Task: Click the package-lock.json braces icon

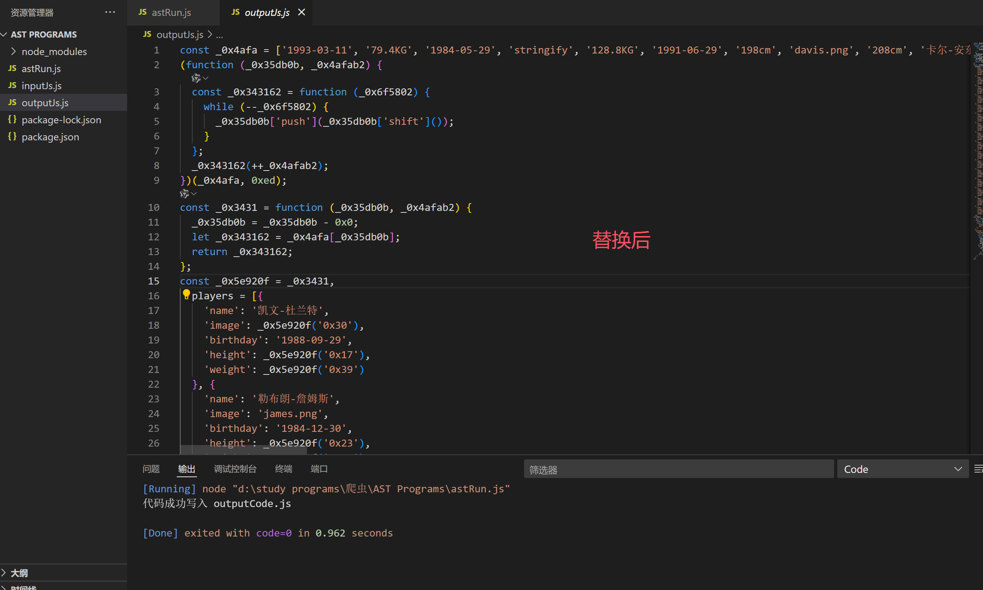Action: click(12, 120)
